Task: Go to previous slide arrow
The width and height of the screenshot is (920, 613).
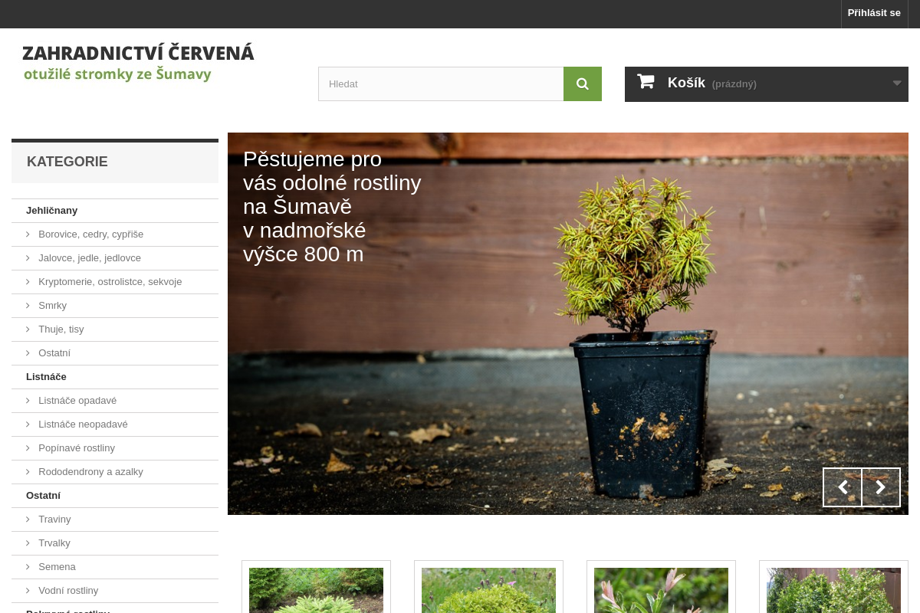Action: pos(843,487)
